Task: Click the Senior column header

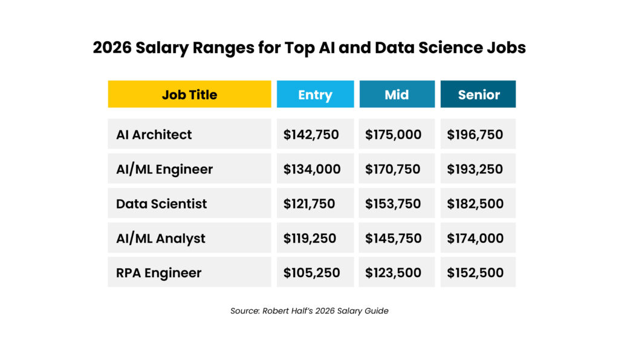Action: coord(478,94)
